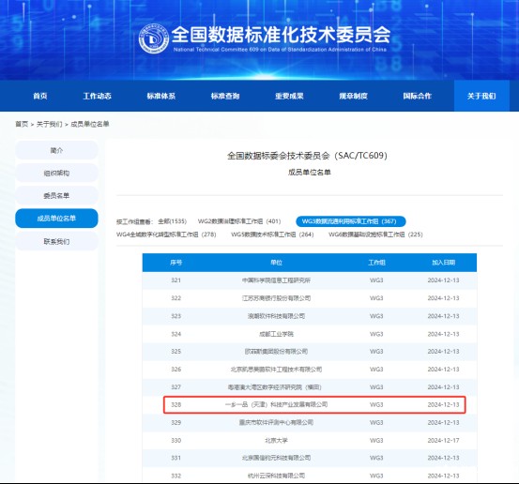The width and height of the screenshot is (519, 484).
Task: Filter by WG5数据技术标准工作组 (264)
Action: pyautogui.click(x=272, y=234)
